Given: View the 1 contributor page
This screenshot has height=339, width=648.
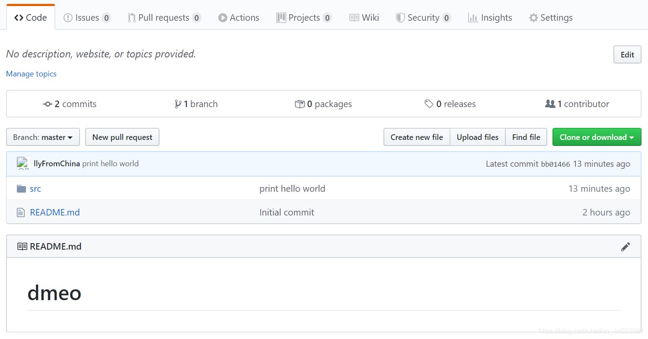Looking at the screenshot, I should tap(577, 104).
